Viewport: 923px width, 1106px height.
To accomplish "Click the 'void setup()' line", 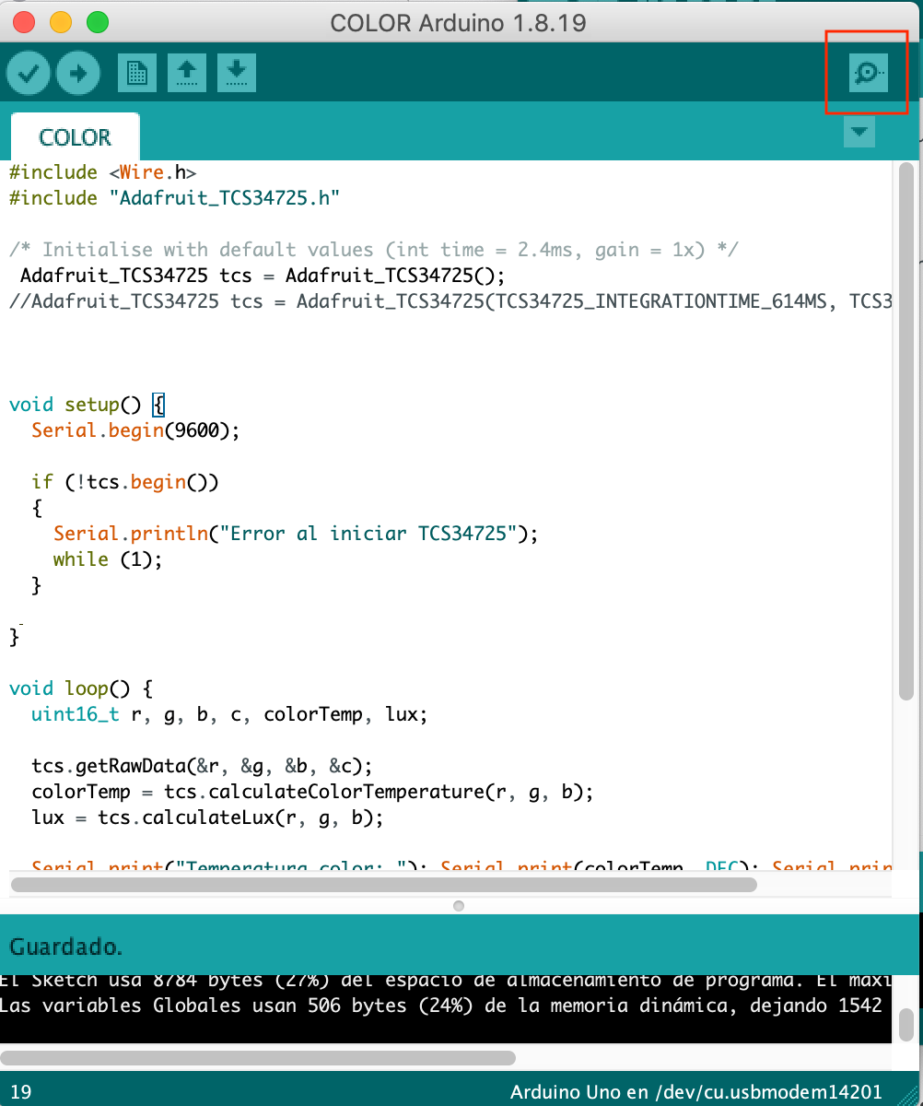I will (87, 405).
